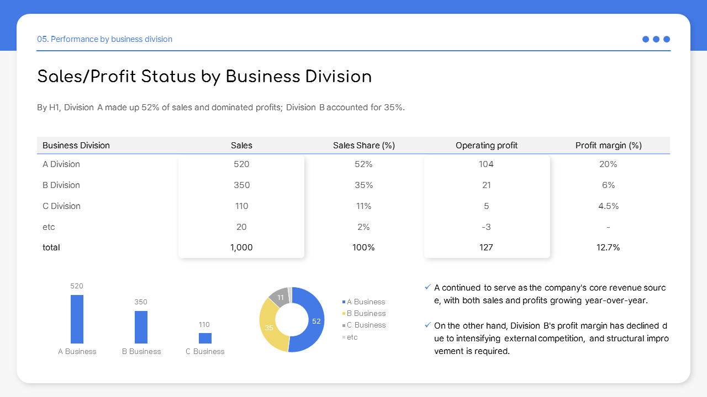This screenshot has width=707, height=397.
Task: Open the Profit margin (%) header options
Action: (x=608, y=145)
